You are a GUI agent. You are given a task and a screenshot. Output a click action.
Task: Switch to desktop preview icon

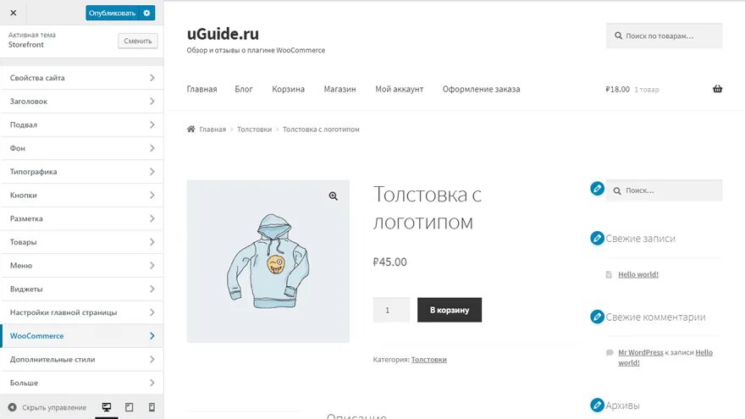pyautogui.click(x=107, y=407)
